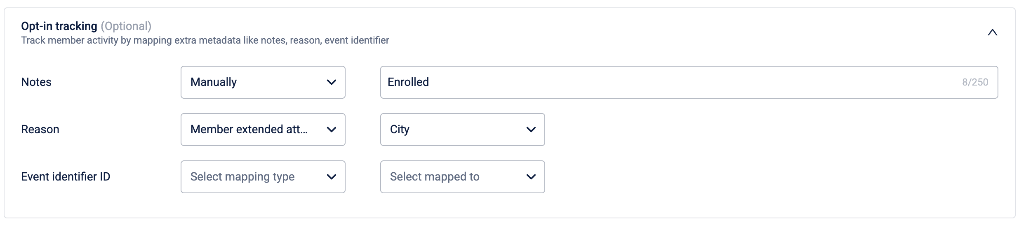Viewport: 1026px width, 227px height.
Task: Click the Notes row label
Action: (36, 82)
